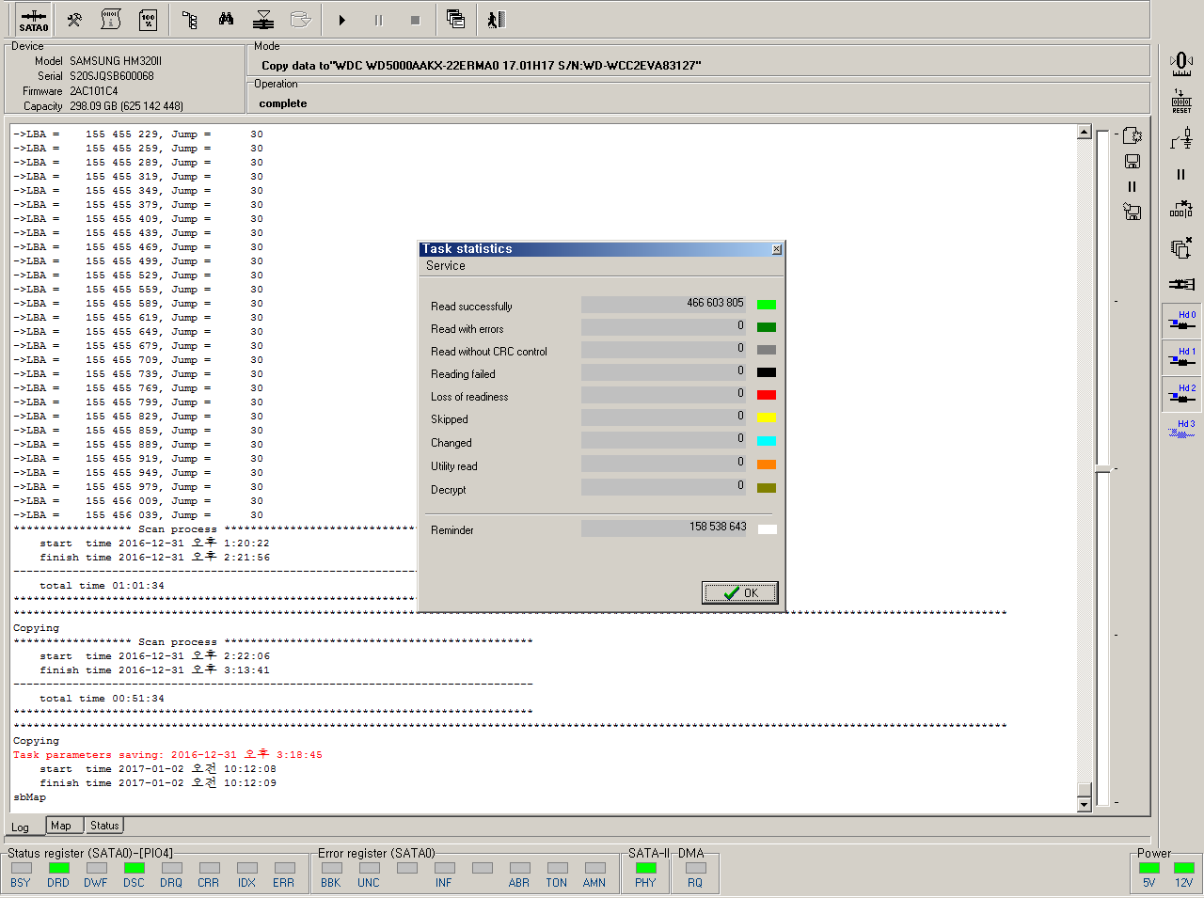Click the log scrollbar down arrow
This screenshot has width=1204, height=898.
tap(1084, 805)
